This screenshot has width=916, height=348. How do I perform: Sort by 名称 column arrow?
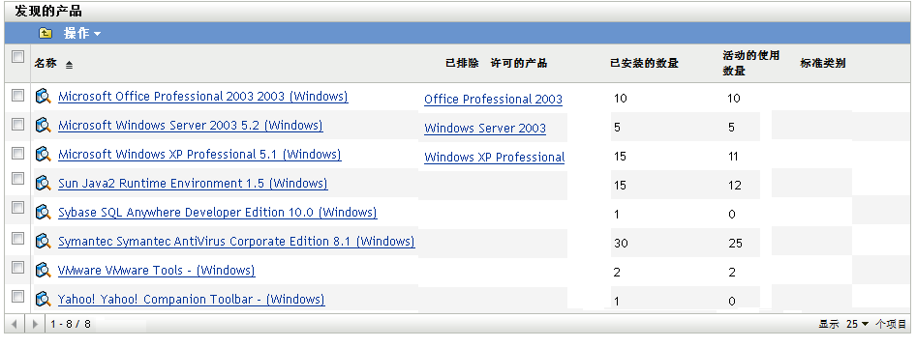click(69, 66)
